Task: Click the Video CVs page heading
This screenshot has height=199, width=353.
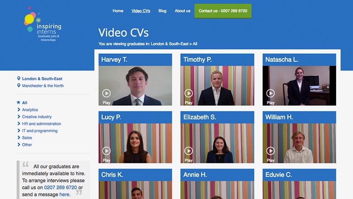Action: pos(123,33)
